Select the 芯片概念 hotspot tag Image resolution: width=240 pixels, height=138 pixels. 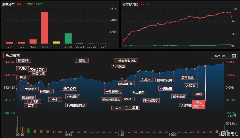coord(188,77)
